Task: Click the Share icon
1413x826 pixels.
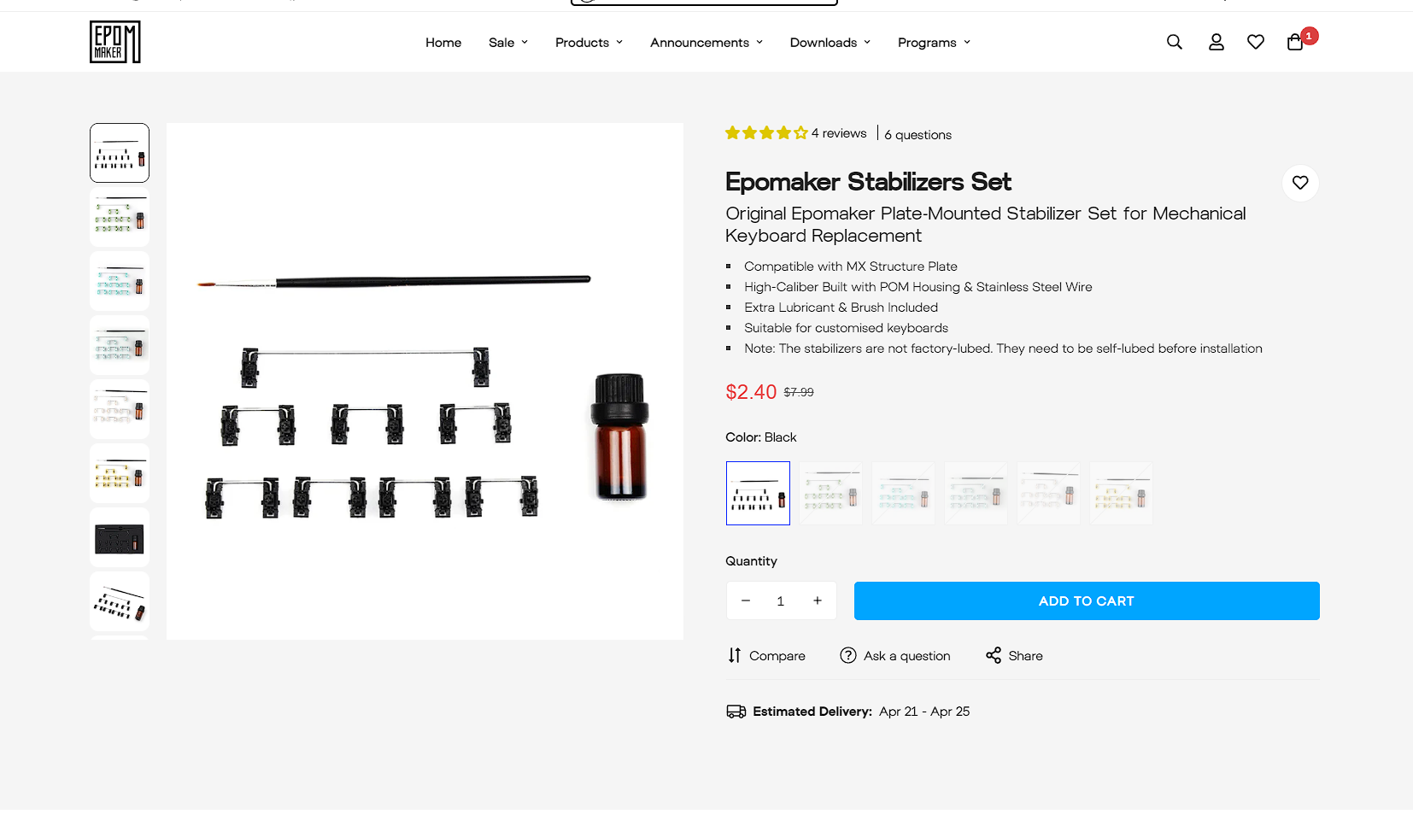Action: tap(994, 655)
